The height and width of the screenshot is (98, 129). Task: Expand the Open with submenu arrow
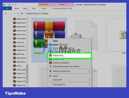pos(89,79)
